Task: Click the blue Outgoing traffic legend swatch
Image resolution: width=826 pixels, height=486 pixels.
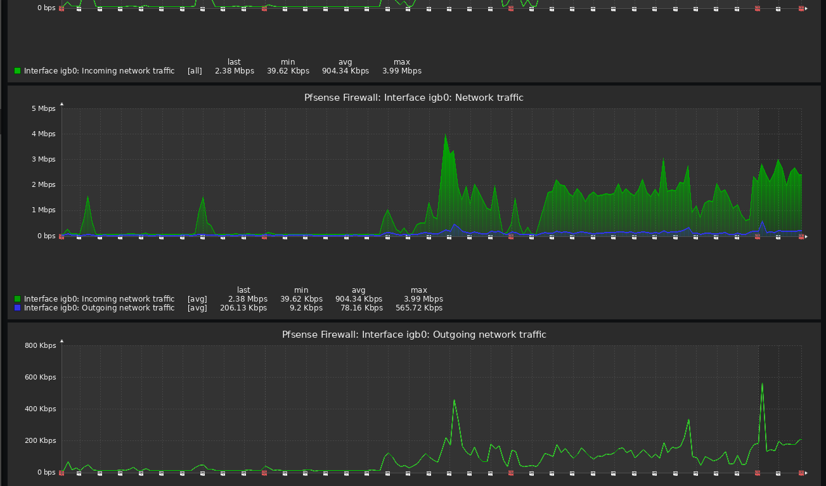Action: coord(18,308)
